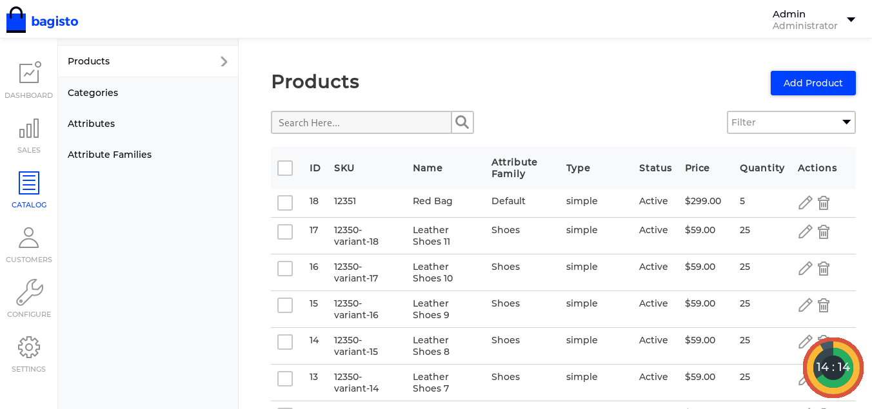Click the 12350-variant-17 SKU cell
The image size is (872, 409).
pyautogui.click(x=356, y=272)
